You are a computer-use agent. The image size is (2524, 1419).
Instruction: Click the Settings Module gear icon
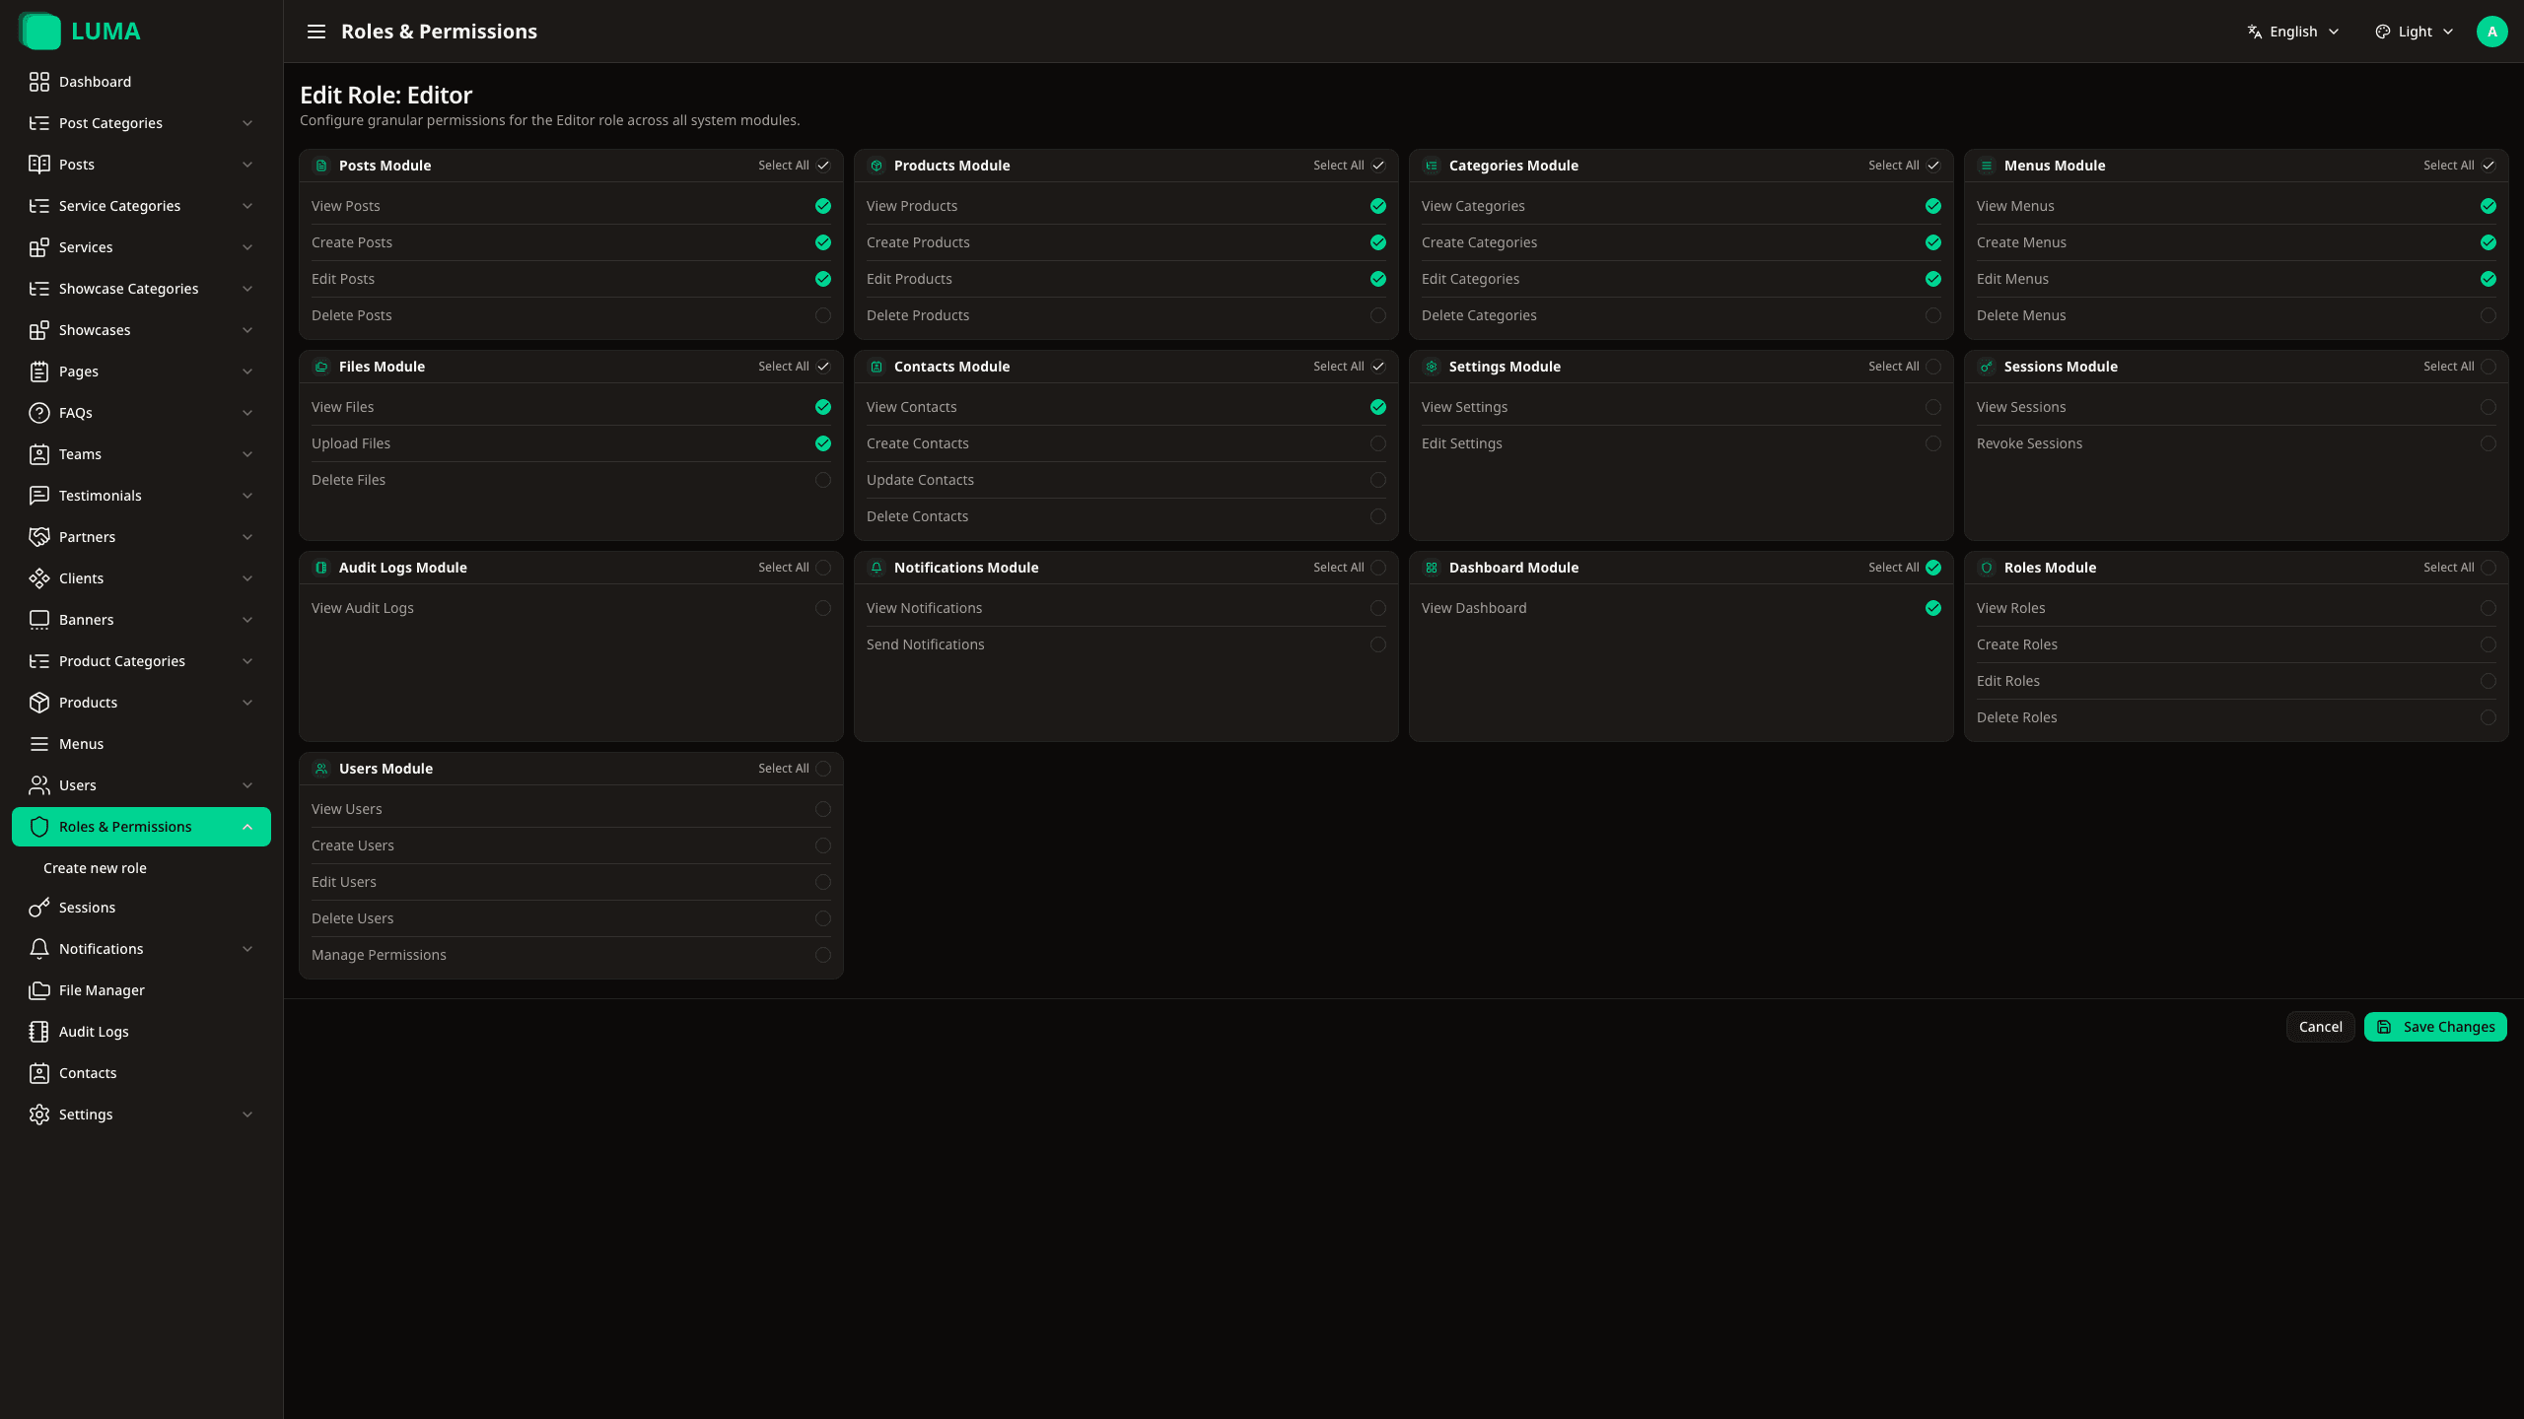1432,367
